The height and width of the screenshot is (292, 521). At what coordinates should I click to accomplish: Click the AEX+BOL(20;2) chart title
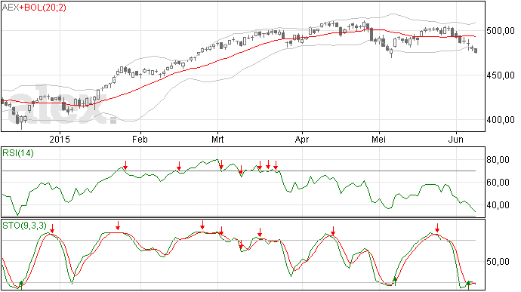point(34,8)
